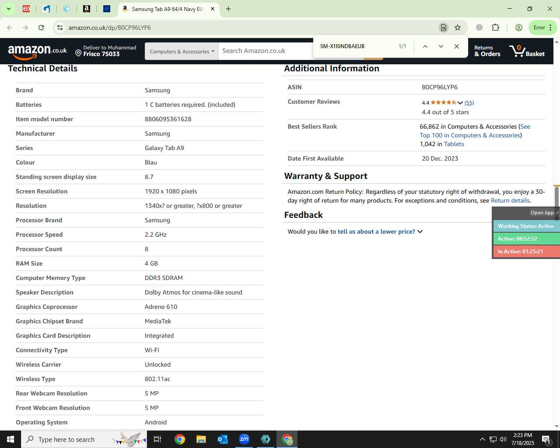Viewport: 560px width, 448px height.
Task: Open network icon in the system tray
Action: [493, 439]
